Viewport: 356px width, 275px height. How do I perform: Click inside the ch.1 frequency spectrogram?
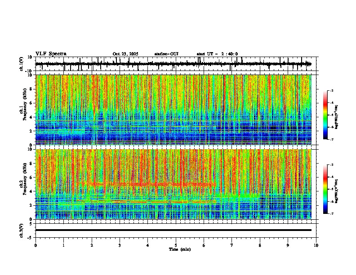click(174, 110)
